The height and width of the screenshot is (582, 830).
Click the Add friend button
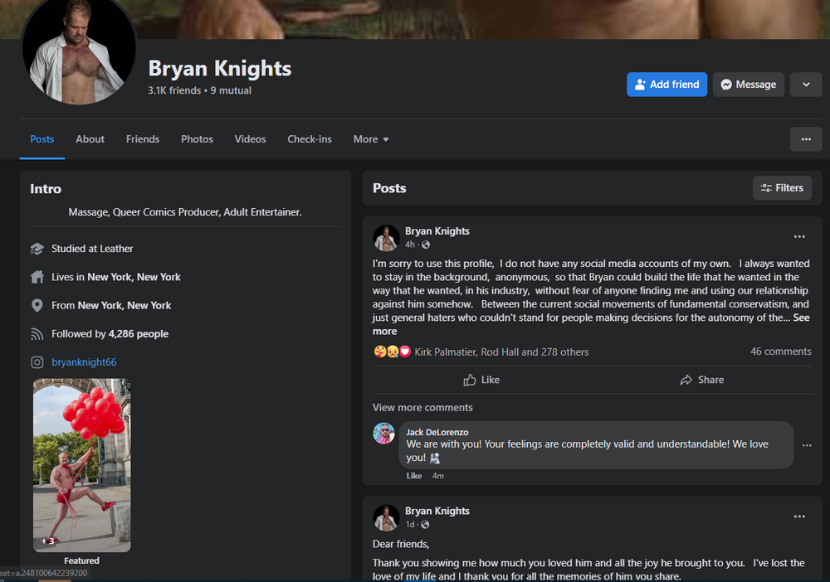click(x=666, y=85)
